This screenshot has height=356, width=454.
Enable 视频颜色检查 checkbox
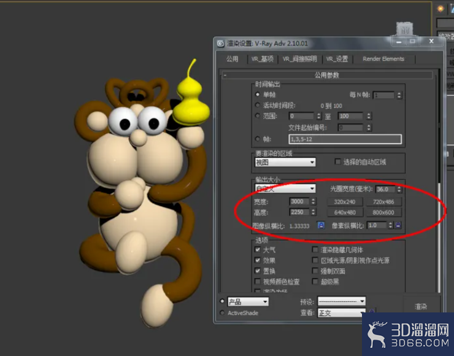pos(258,281)
